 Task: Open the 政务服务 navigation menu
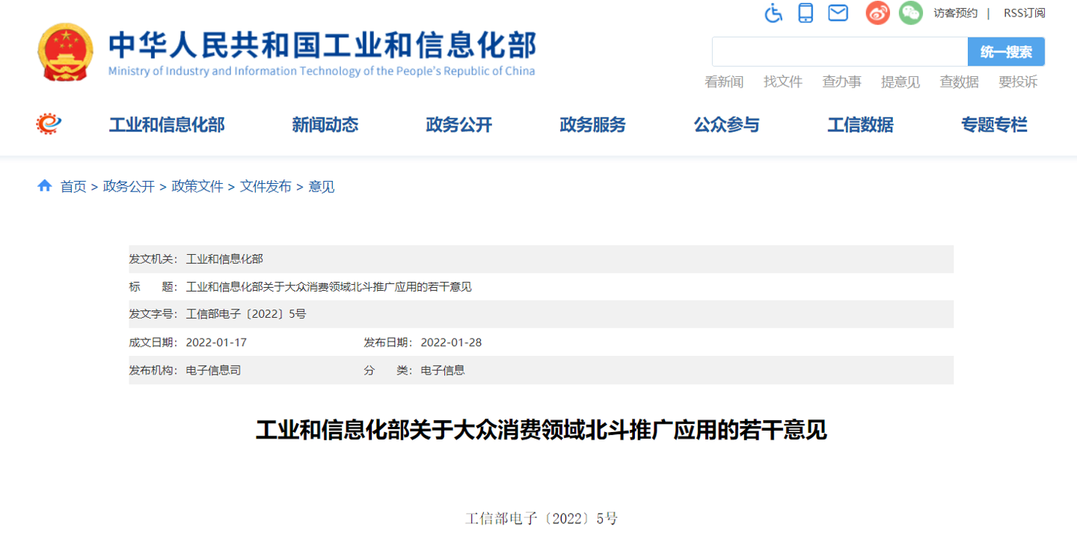click(592, 125)
